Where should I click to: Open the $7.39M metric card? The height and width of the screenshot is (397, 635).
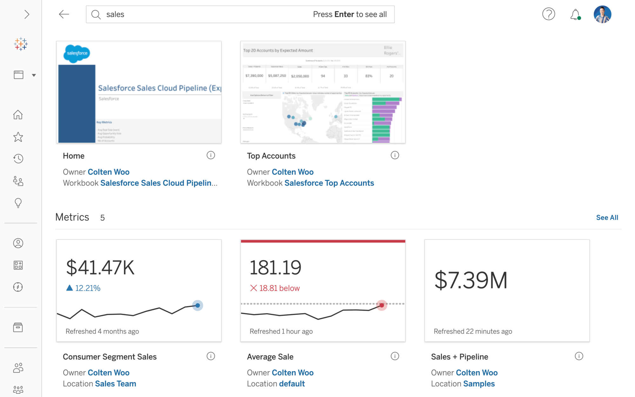pos(507,291)
